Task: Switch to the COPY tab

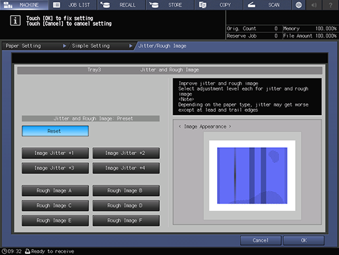Action: [218, 5]
